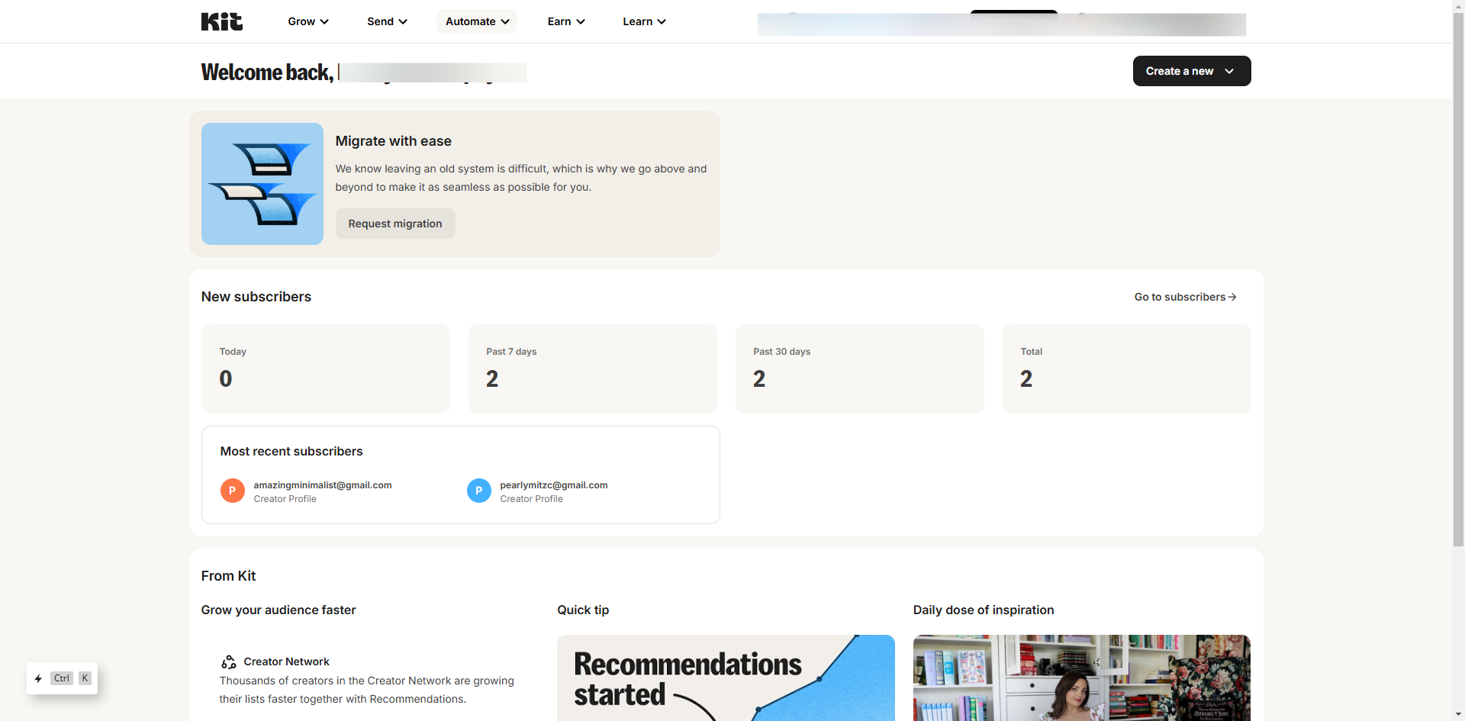Click the 'Migrate with ease' heading
This screenshot has height=721, width=1465.
[394, 141]
